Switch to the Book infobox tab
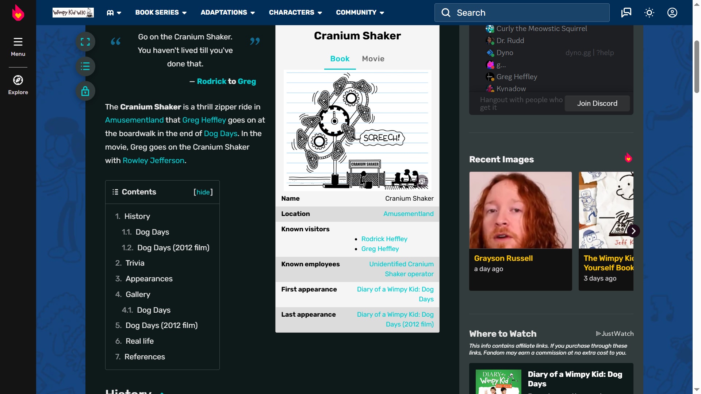 tap(340, 59)
